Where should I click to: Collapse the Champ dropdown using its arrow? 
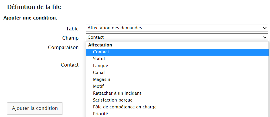pyautogui.click(x=265, y=37)
